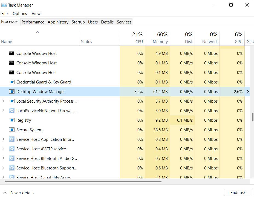254x200 pixels.
Task: Click the Desktop Window Manager process icon
Action: pyautogui.click(x=12, y=91)
